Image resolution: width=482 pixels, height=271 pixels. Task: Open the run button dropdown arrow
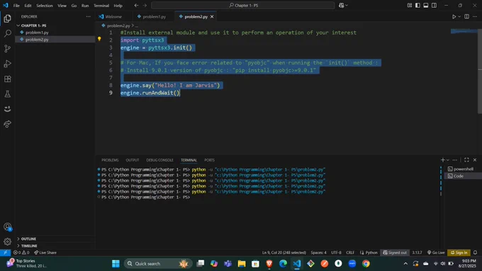459,16
